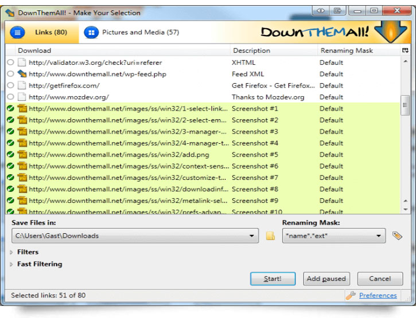Click file icon of getfirefox.com row
Image resolution: width=416 pixels, height=318 pixels.
[x=22, y=85]
